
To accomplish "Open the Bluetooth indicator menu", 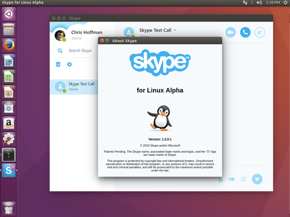I will tap(251, 3).
